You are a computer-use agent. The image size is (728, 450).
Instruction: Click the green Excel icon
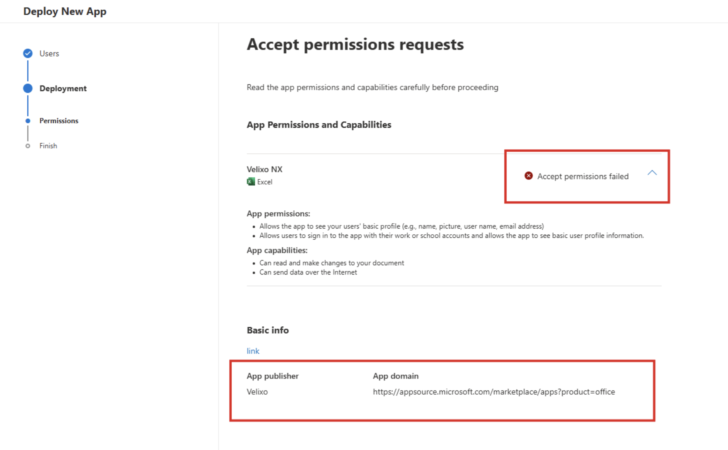pos(251,182)
